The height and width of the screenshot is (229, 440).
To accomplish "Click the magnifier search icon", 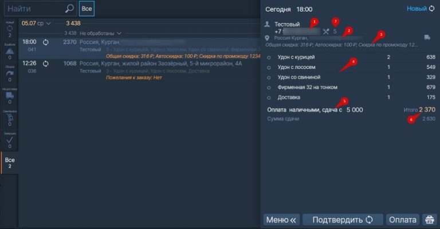I will click(69, 9).
